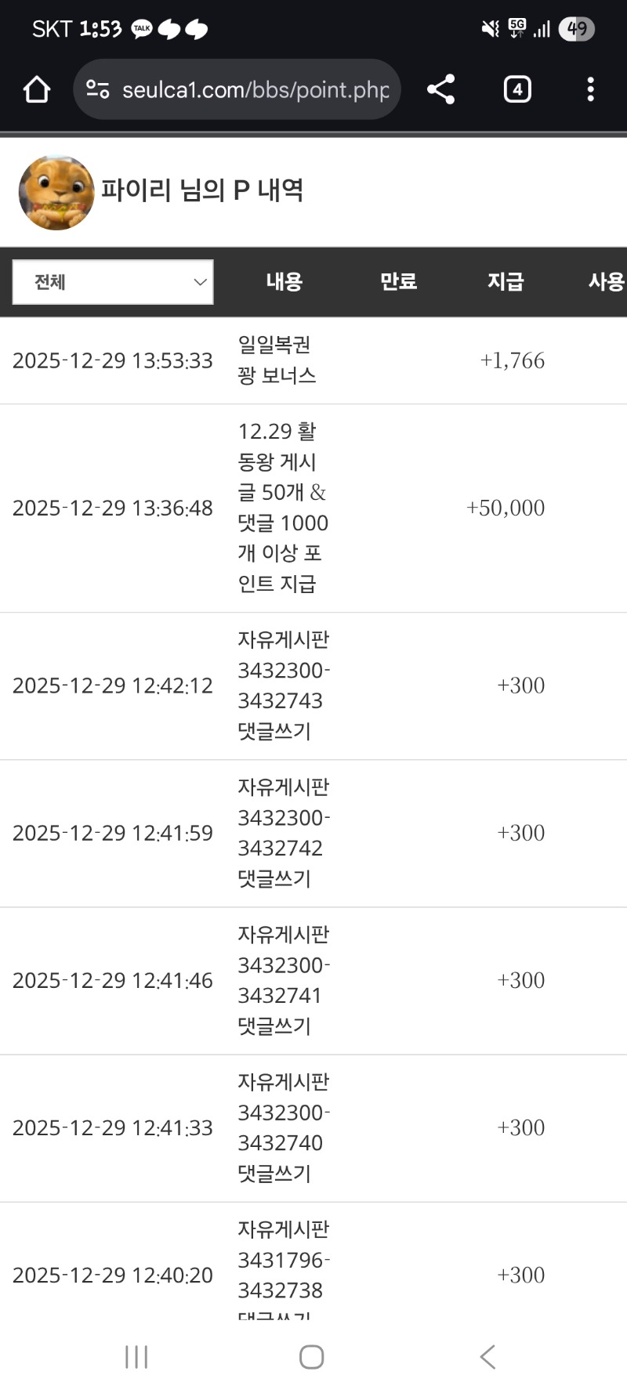
Task: Tap the +50,000 point amount
Action: point(506,508)
